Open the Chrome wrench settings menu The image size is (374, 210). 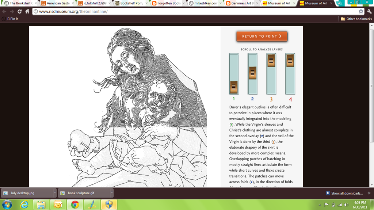click(x=369, y=11)
